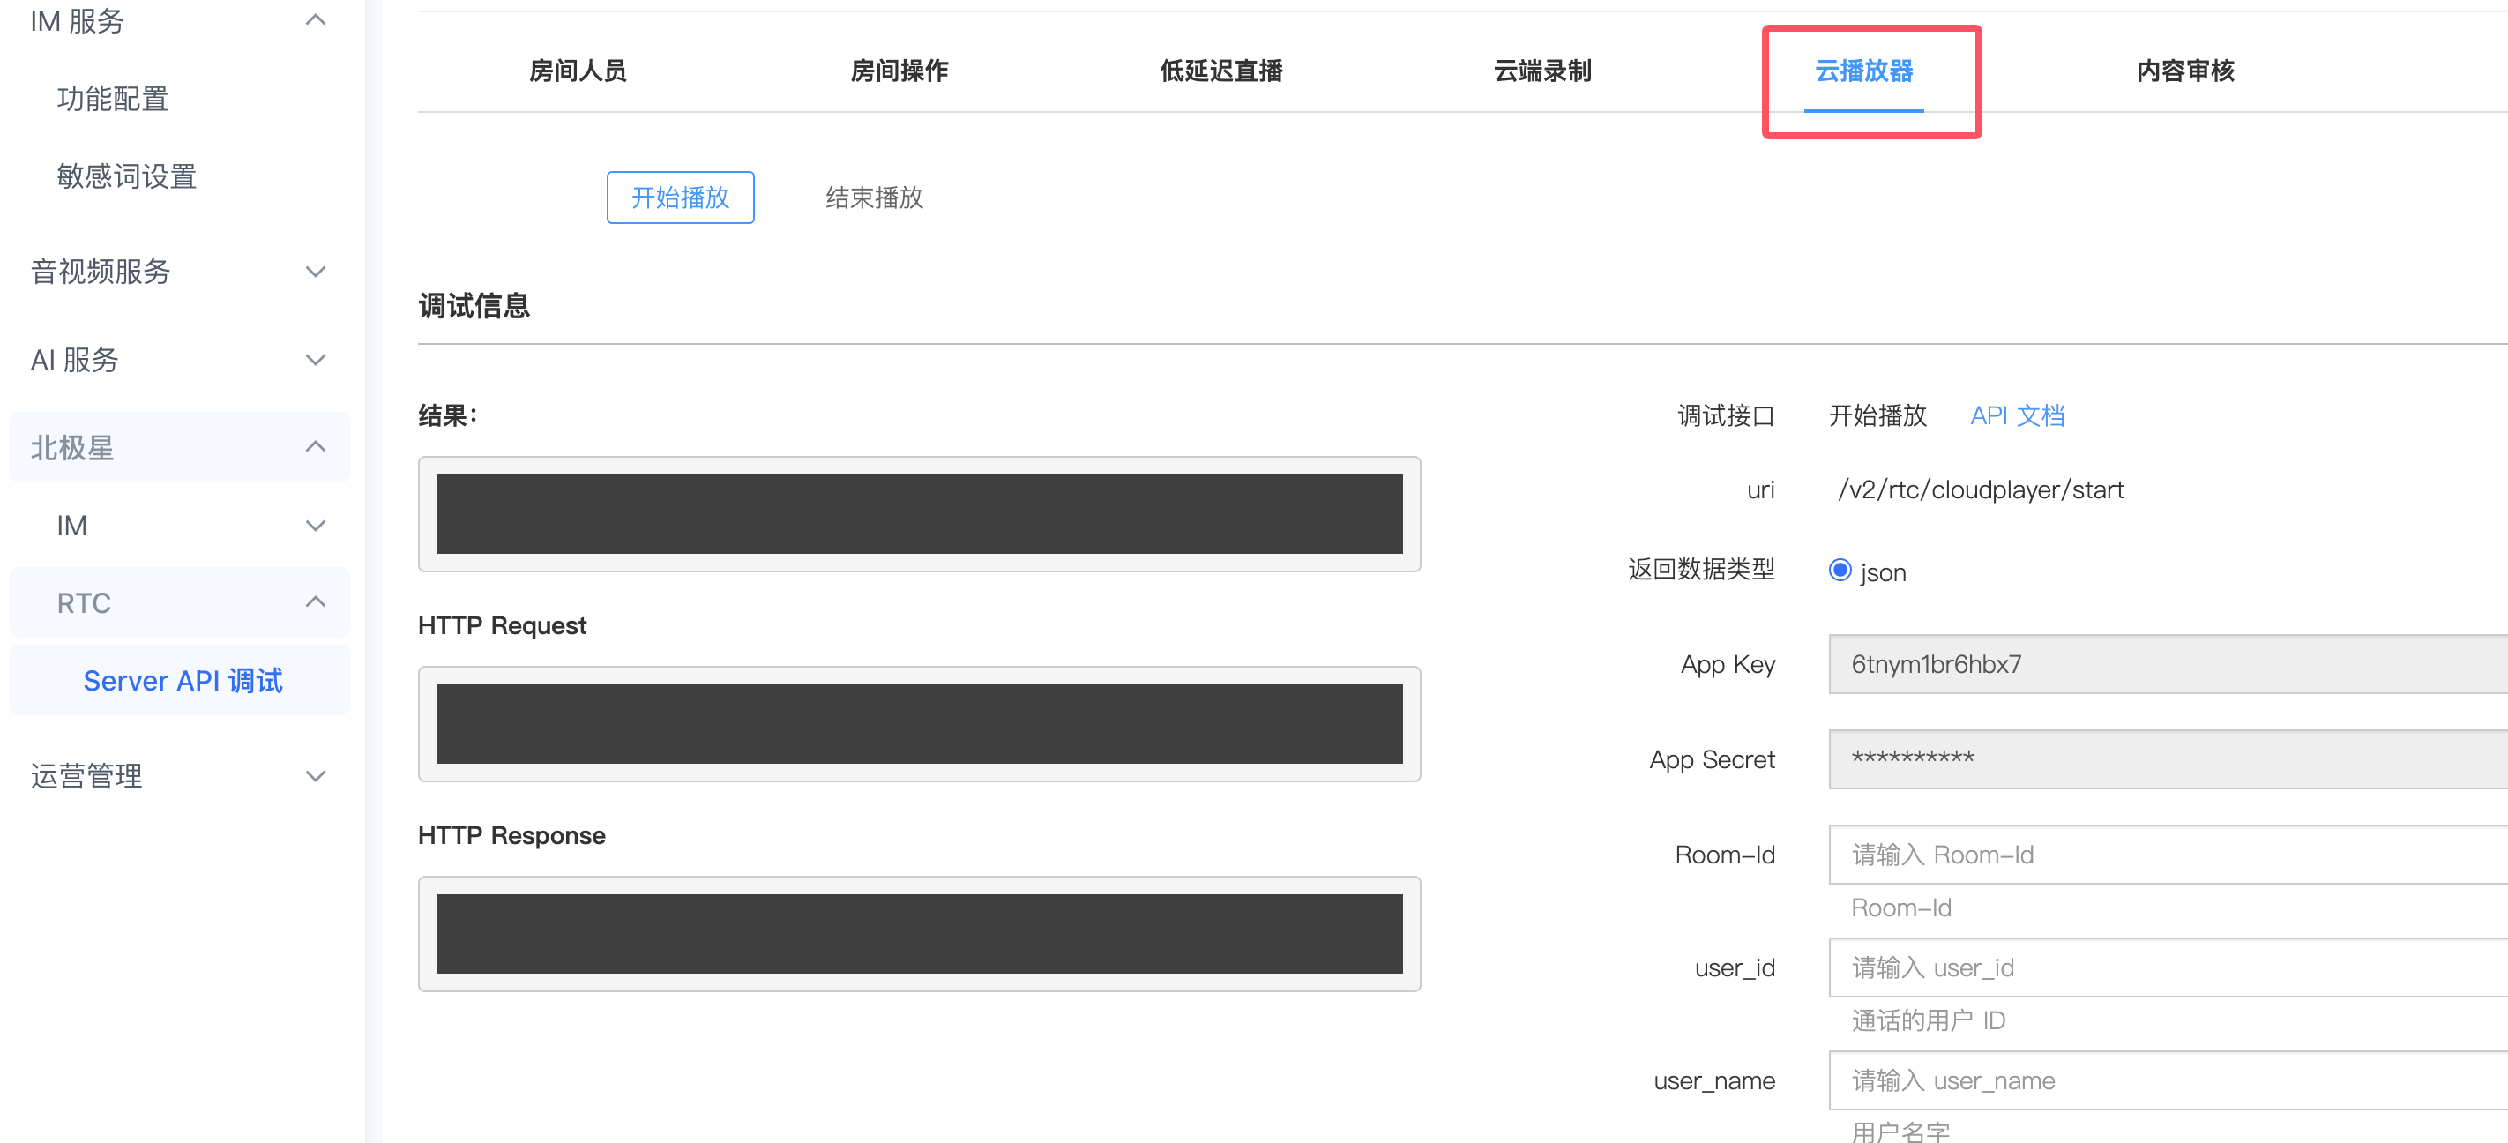Click the uri value /v2/rtc/cloudplayer/start
Screen dimensions: 2508x1143
[1981, 489]
